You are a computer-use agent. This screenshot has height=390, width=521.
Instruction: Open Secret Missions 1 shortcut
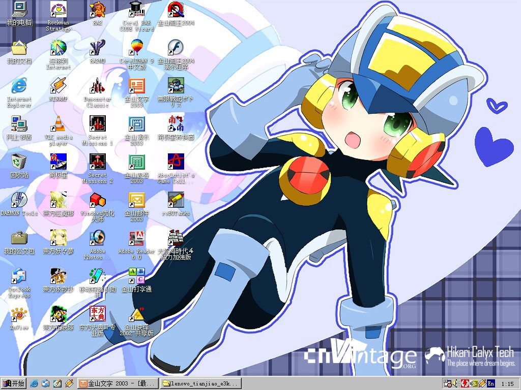click(97, 131)
